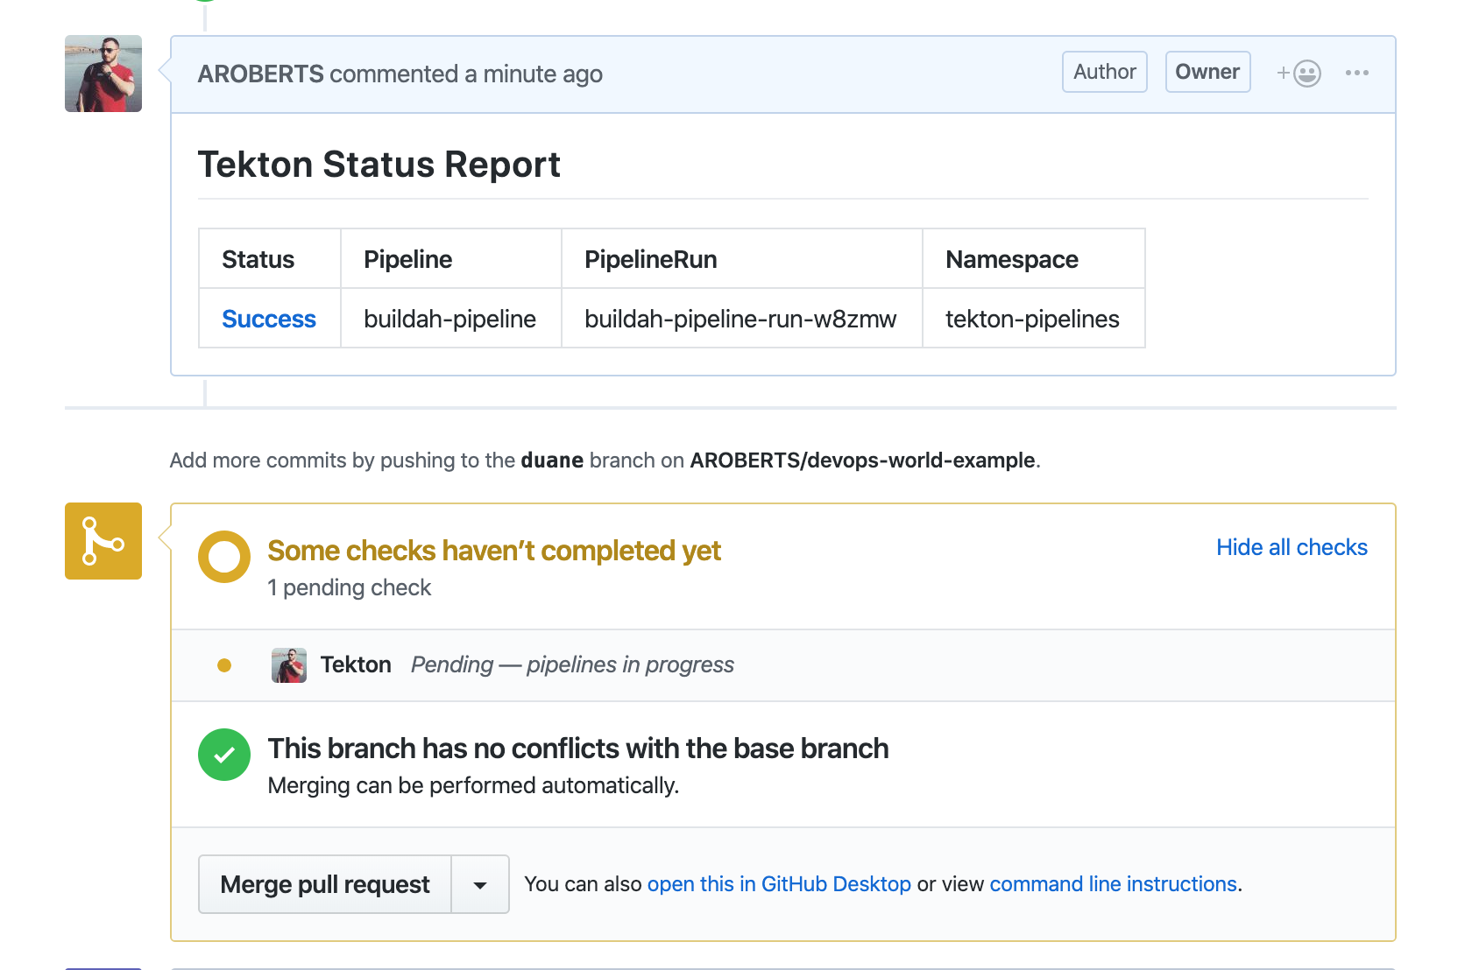Click the Merge pull request button
Viewport: 1458px width, 970px height.
pyautogui.click(x=325, y=884)
